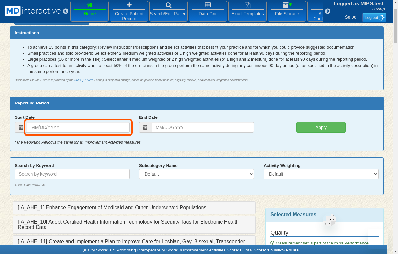Open the Subcategory Name dropdown
398x254 pixels.
coord(196,174)
